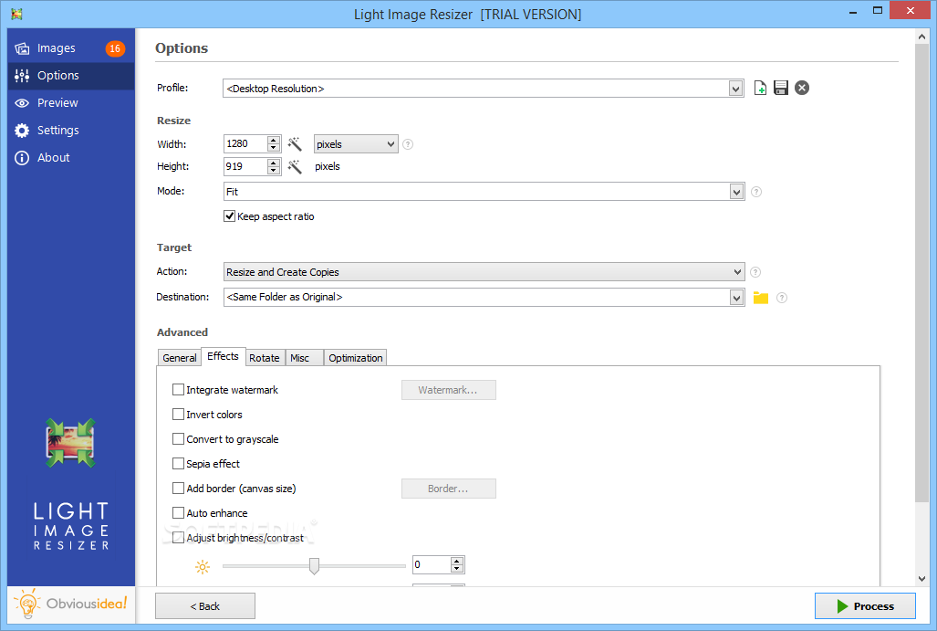This screenshot has height=631, width=937.
Task: Switch to the General tab
Action: tap(179, 358)
